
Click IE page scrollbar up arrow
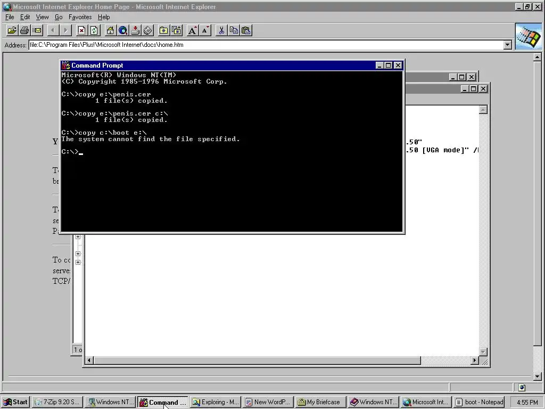pos(538,56)
